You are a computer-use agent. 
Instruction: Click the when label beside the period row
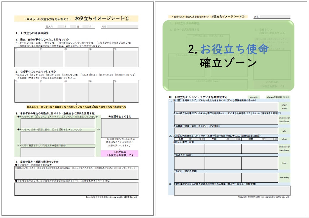click(284, 139)
